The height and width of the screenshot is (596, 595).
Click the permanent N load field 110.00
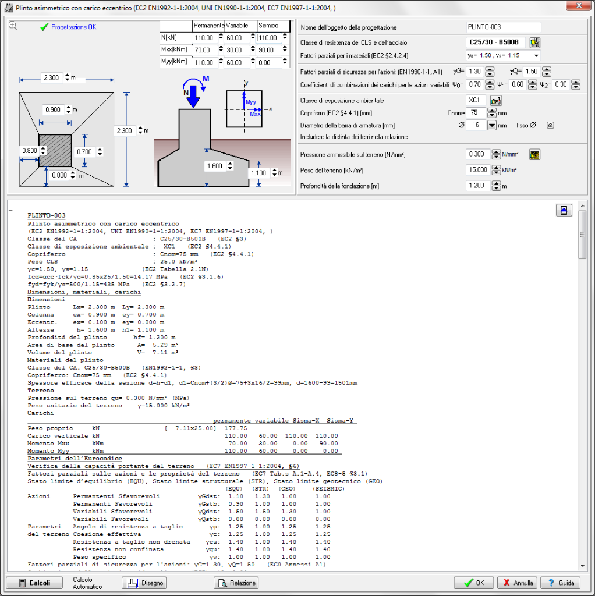coord(206,38)
